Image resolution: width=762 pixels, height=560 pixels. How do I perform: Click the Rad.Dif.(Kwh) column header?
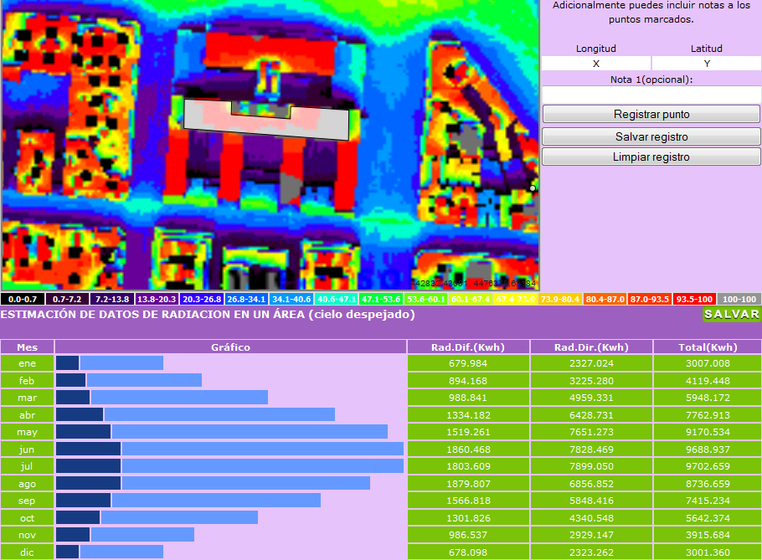tap(467, 347)
